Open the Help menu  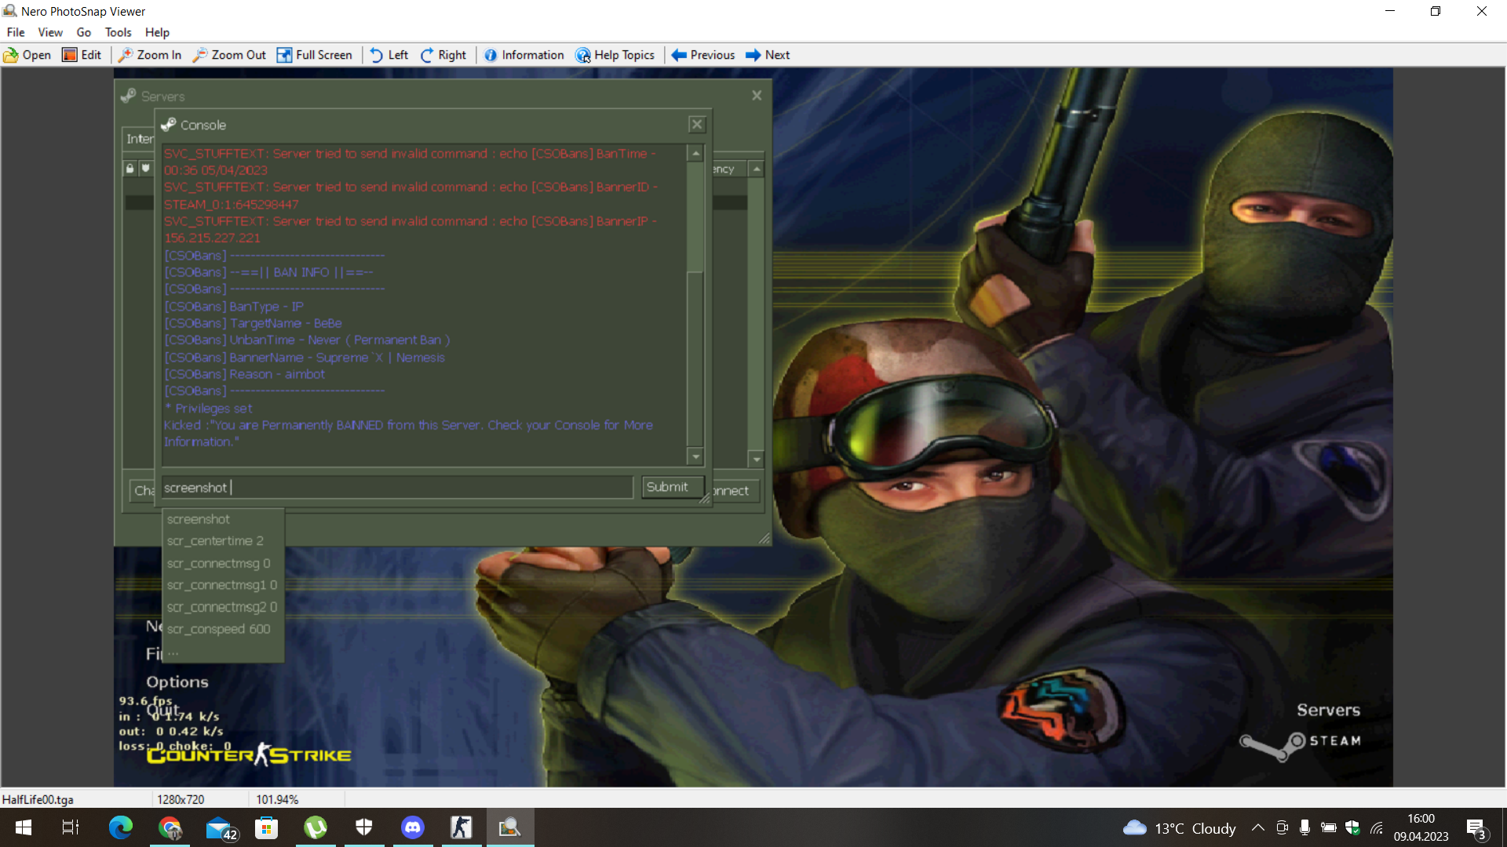coord(157,32)
